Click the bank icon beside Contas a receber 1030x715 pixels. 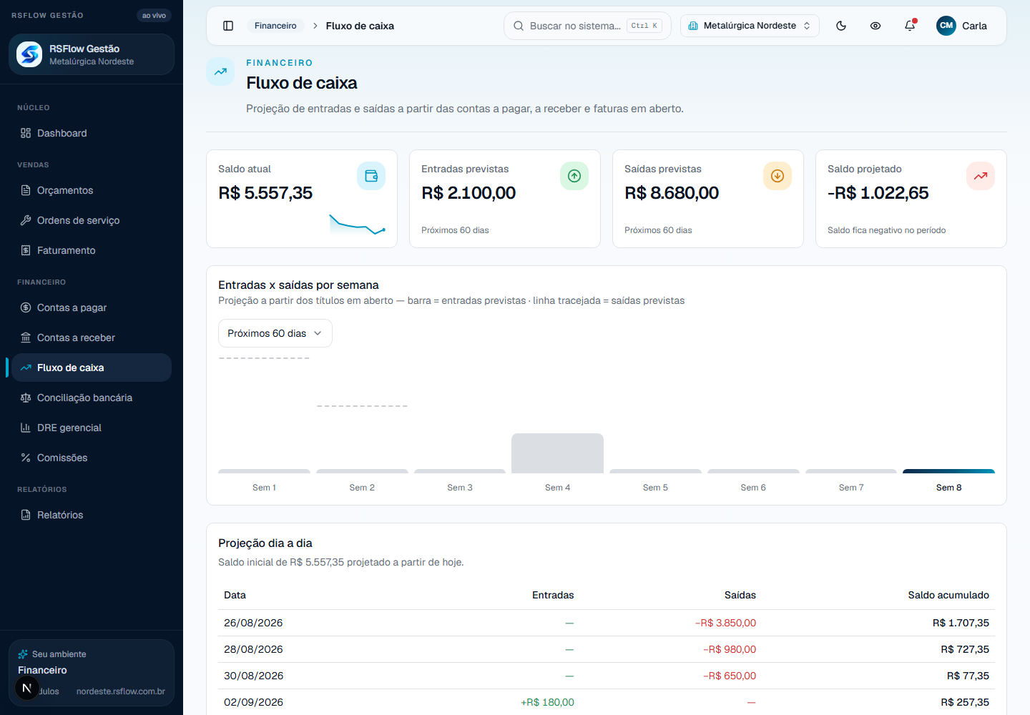pyautogui.click(x=26, y=337)
